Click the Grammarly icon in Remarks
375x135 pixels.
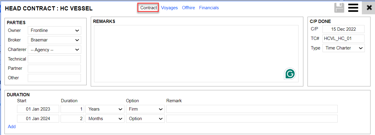289,74
